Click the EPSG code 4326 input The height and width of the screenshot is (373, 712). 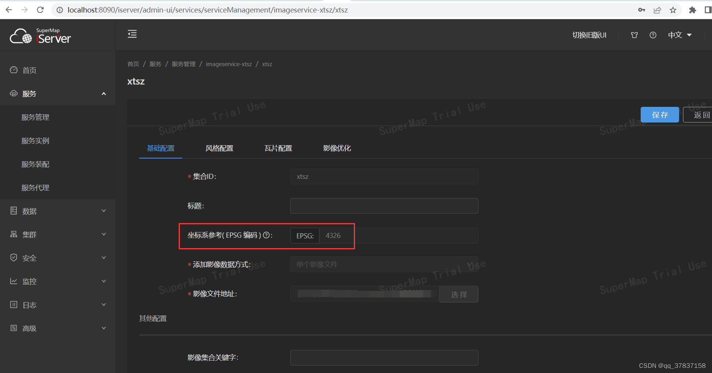pyautogui.click(x=399, y=236)
